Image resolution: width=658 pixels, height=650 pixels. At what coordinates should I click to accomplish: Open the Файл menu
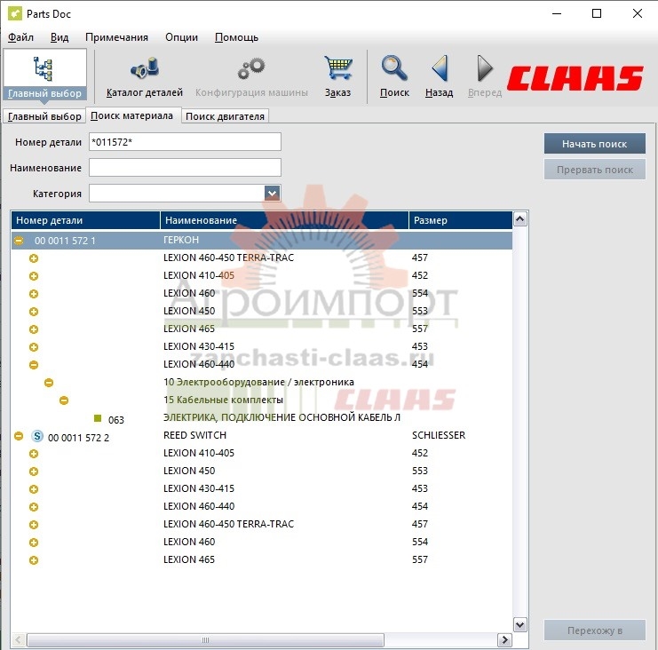pyautogui.click(x=20, y=37)
